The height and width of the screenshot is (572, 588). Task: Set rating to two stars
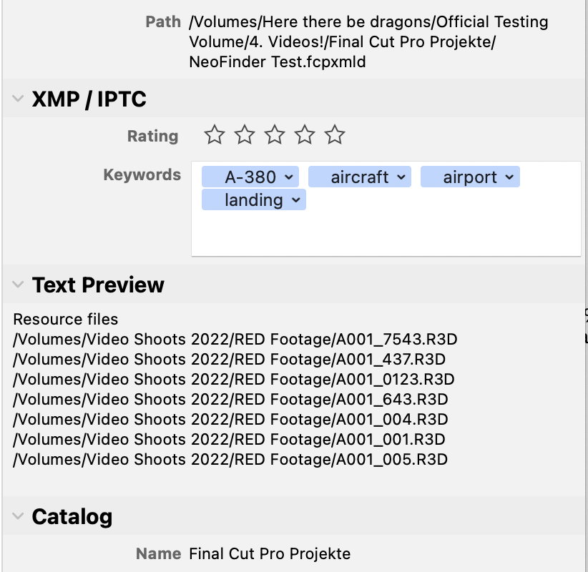[x=245, y=134]
